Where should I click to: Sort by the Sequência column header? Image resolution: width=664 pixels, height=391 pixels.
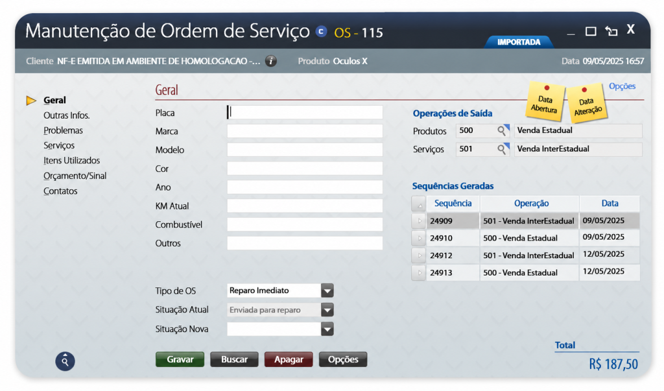[x=453, y=204]
